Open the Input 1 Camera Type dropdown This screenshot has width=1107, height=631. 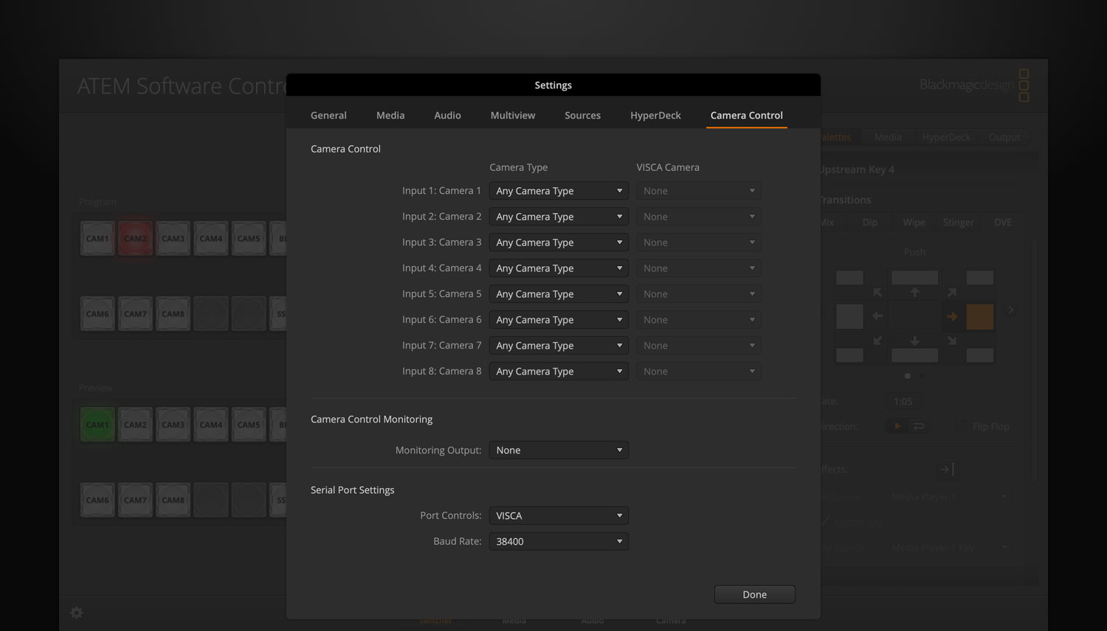[x=558, y=190]
